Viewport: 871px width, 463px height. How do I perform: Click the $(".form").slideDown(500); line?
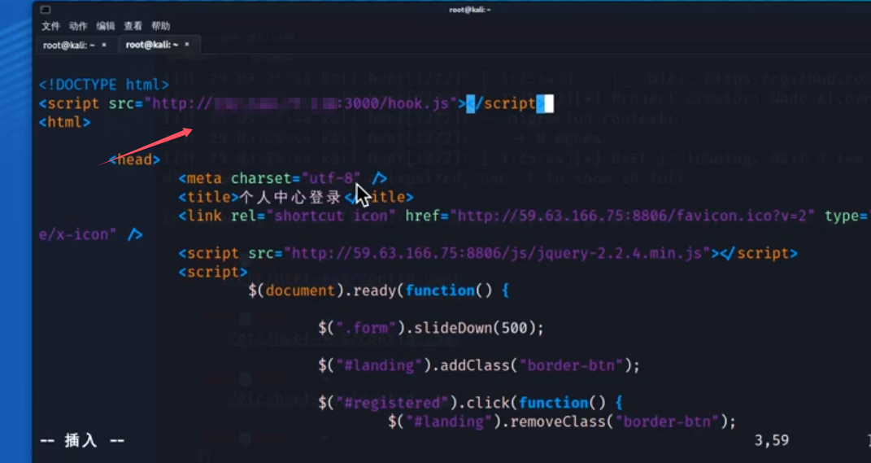(x=431, y=329)
